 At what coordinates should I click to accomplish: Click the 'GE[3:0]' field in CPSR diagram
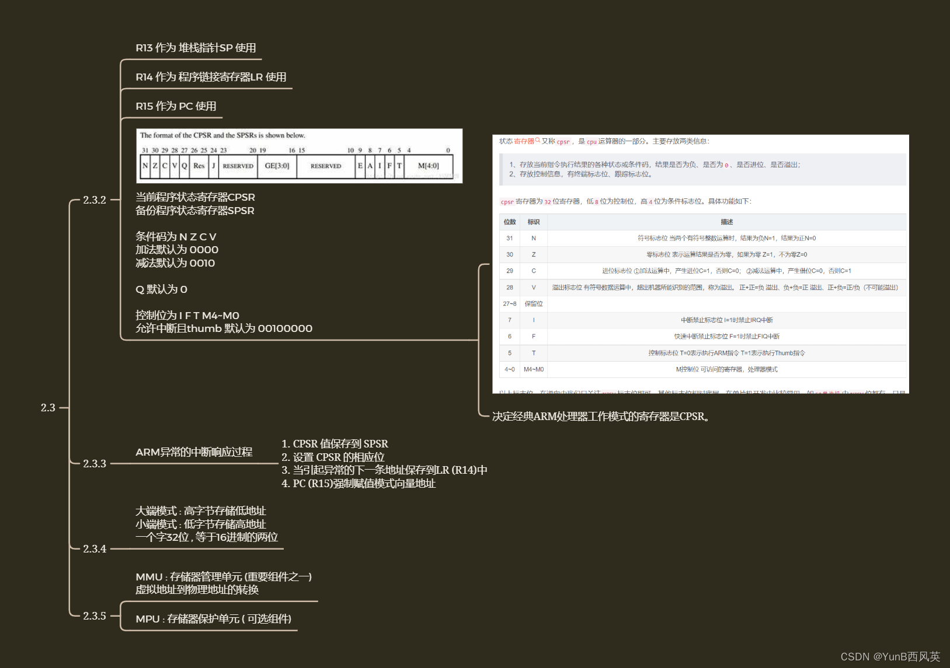click(x=277, y=166)
